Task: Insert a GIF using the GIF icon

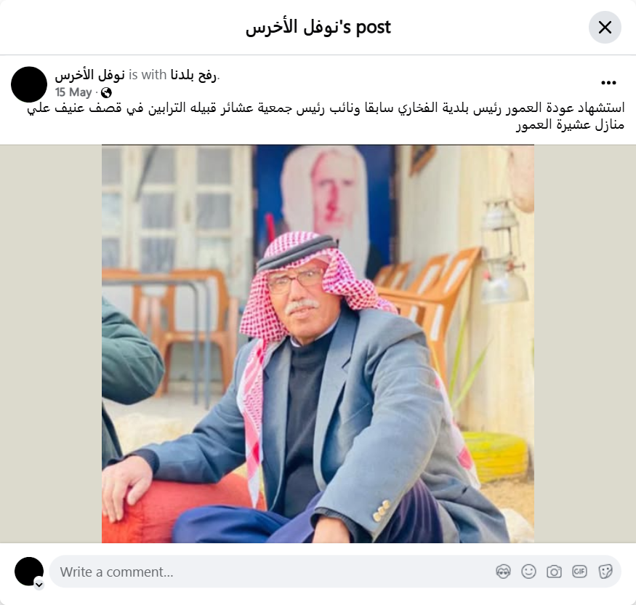Action: coord(579,572)
